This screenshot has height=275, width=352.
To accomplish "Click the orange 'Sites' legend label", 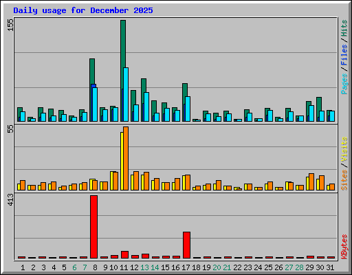I will pos(344,180).
